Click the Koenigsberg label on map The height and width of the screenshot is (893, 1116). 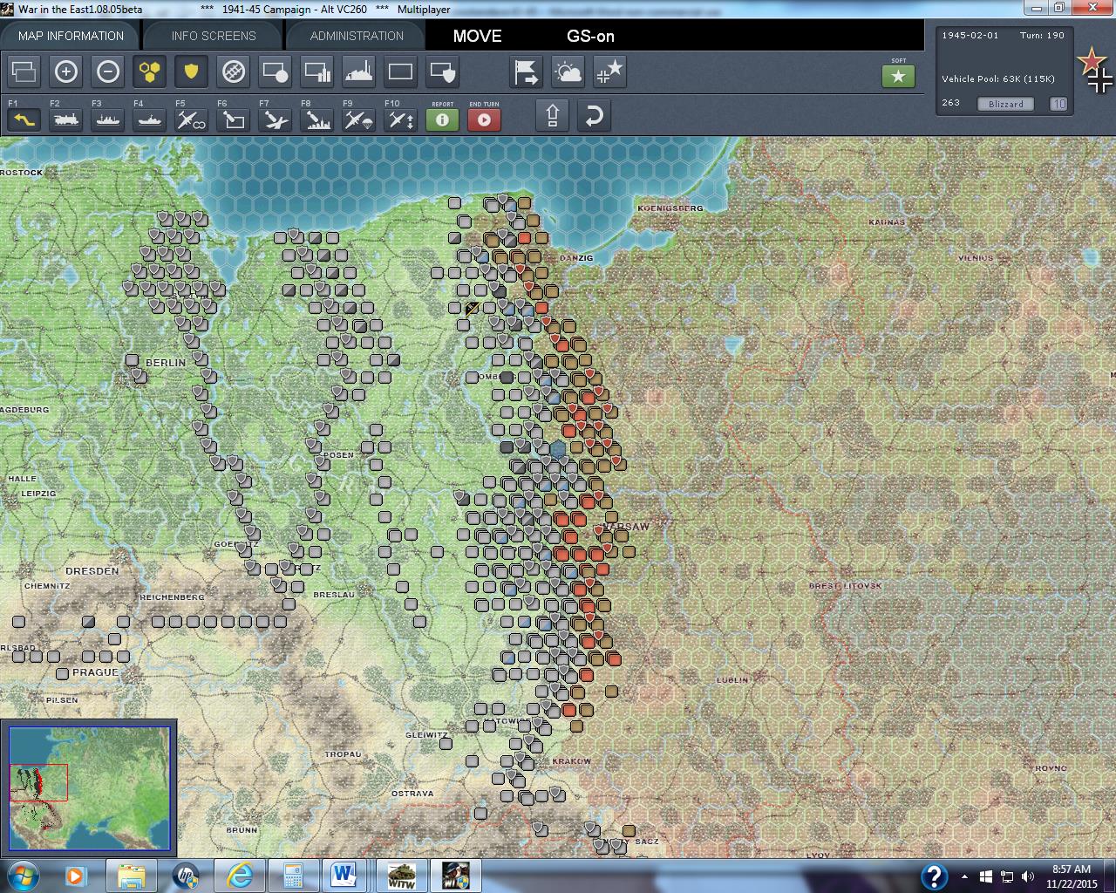coord(670,208)
